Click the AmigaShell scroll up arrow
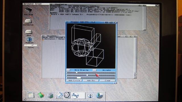182x102 pixels. (135, 74)
